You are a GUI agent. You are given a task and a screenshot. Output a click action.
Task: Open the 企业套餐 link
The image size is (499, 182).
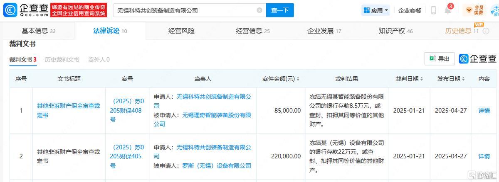410,11
